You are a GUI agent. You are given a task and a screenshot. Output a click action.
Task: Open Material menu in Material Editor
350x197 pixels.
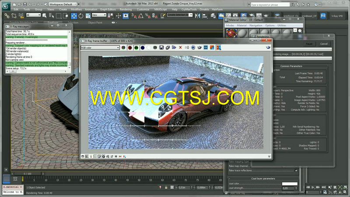[x=241, y=25]
